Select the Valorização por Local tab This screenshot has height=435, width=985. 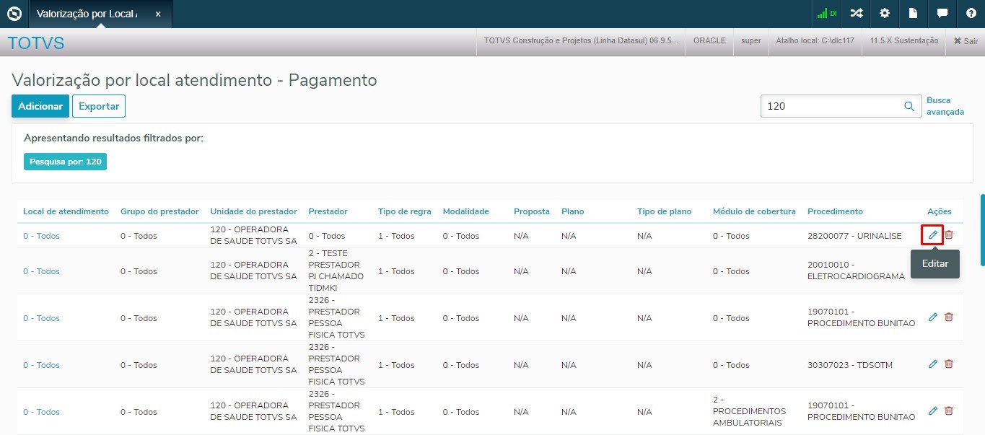point(100,14)
